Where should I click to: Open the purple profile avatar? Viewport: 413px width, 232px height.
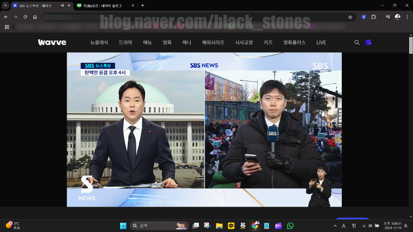[368, 42]
